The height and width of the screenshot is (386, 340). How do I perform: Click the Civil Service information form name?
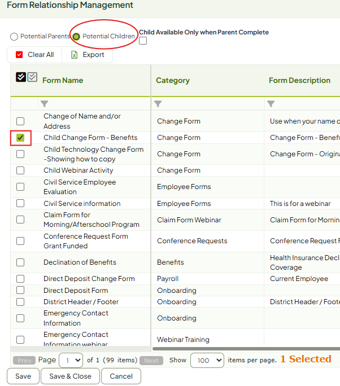pyautogui.click(x=82, y=204)
